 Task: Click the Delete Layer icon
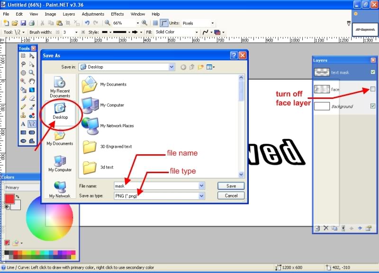326,228
